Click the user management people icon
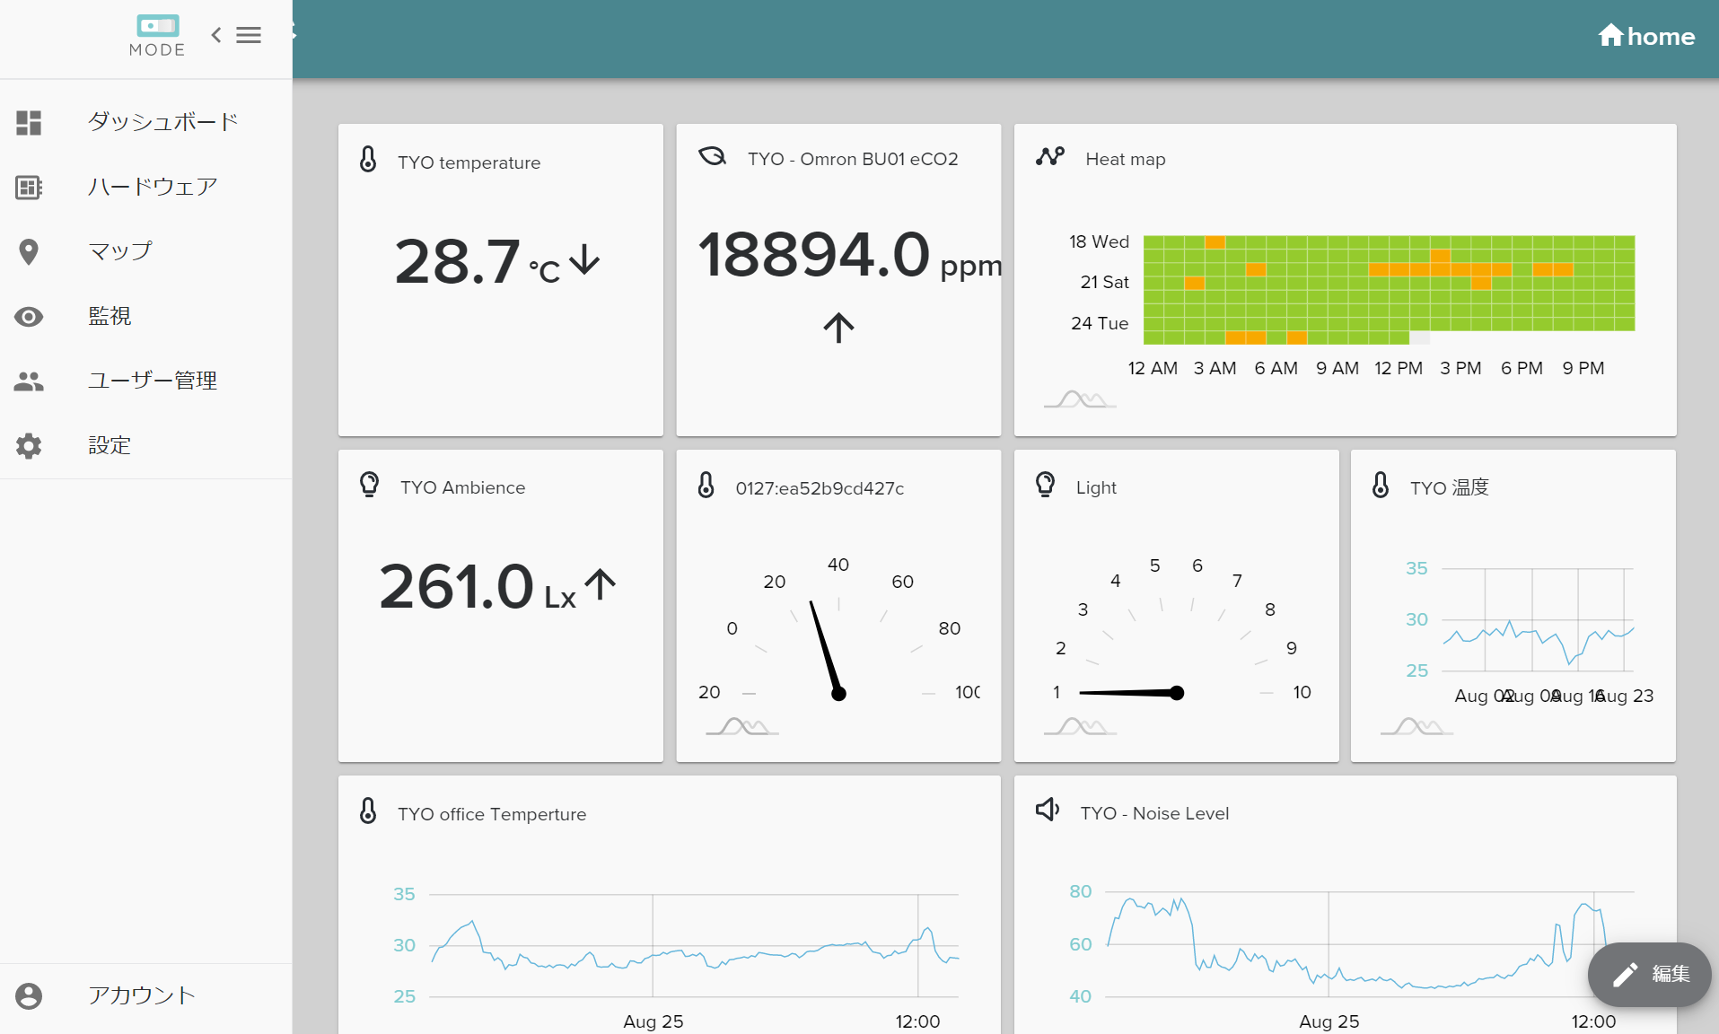 pos(29,381)
